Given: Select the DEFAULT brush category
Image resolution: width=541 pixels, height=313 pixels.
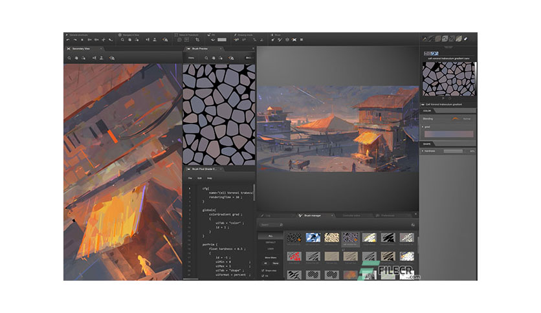Looking at the screenshot, I should point(270,243).
